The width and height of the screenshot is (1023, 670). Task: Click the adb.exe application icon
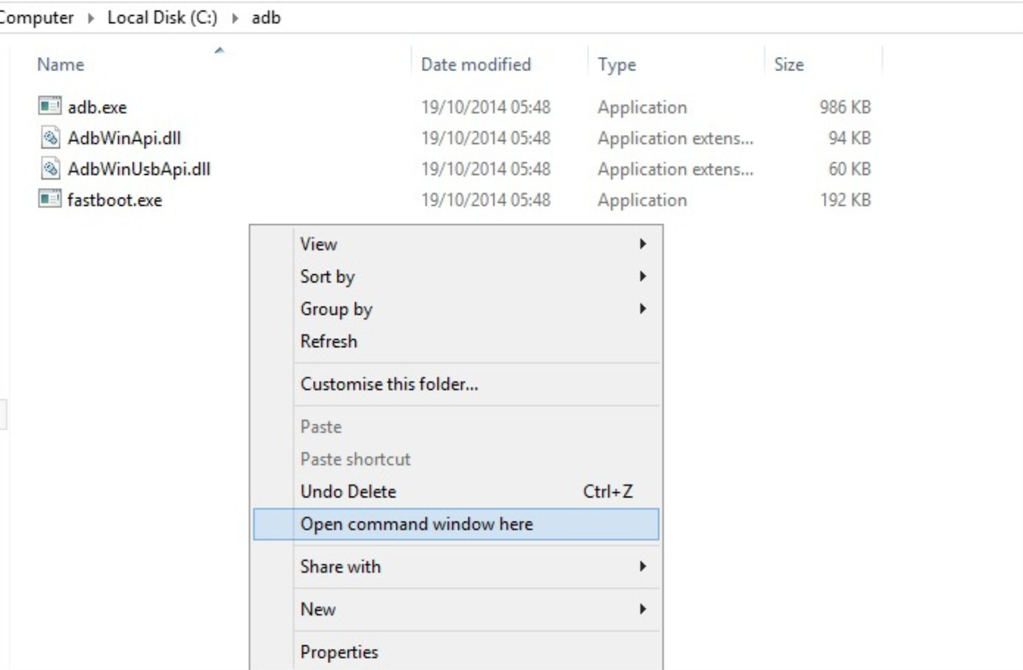tap(50, 106)
